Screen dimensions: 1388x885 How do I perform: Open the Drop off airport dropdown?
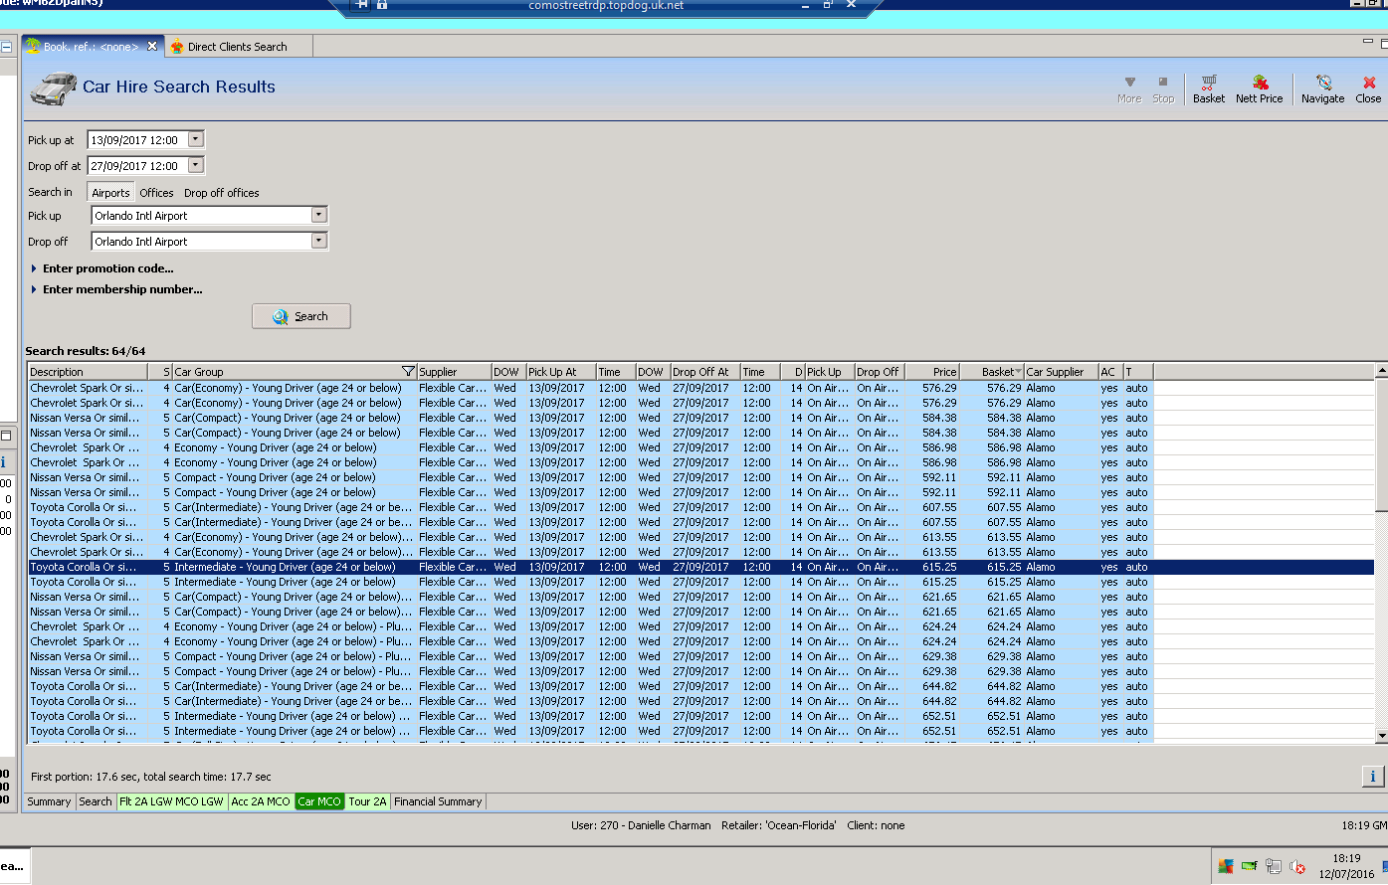point(318,241)
